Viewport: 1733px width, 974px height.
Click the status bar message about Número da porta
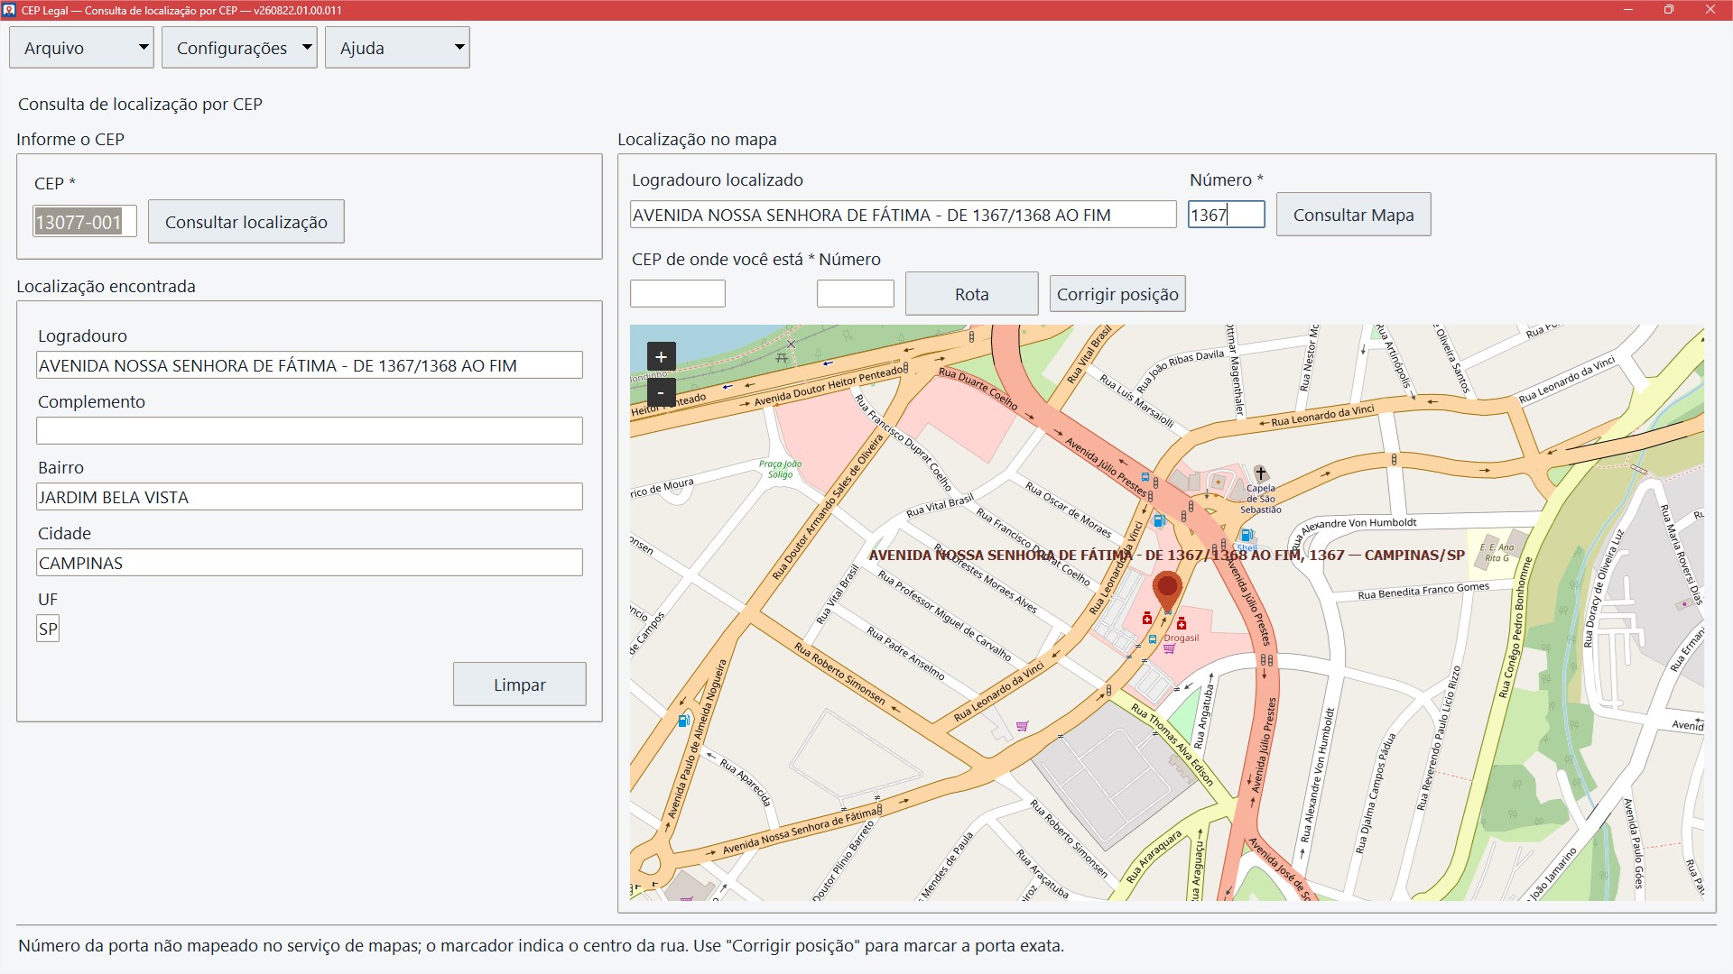542,946
